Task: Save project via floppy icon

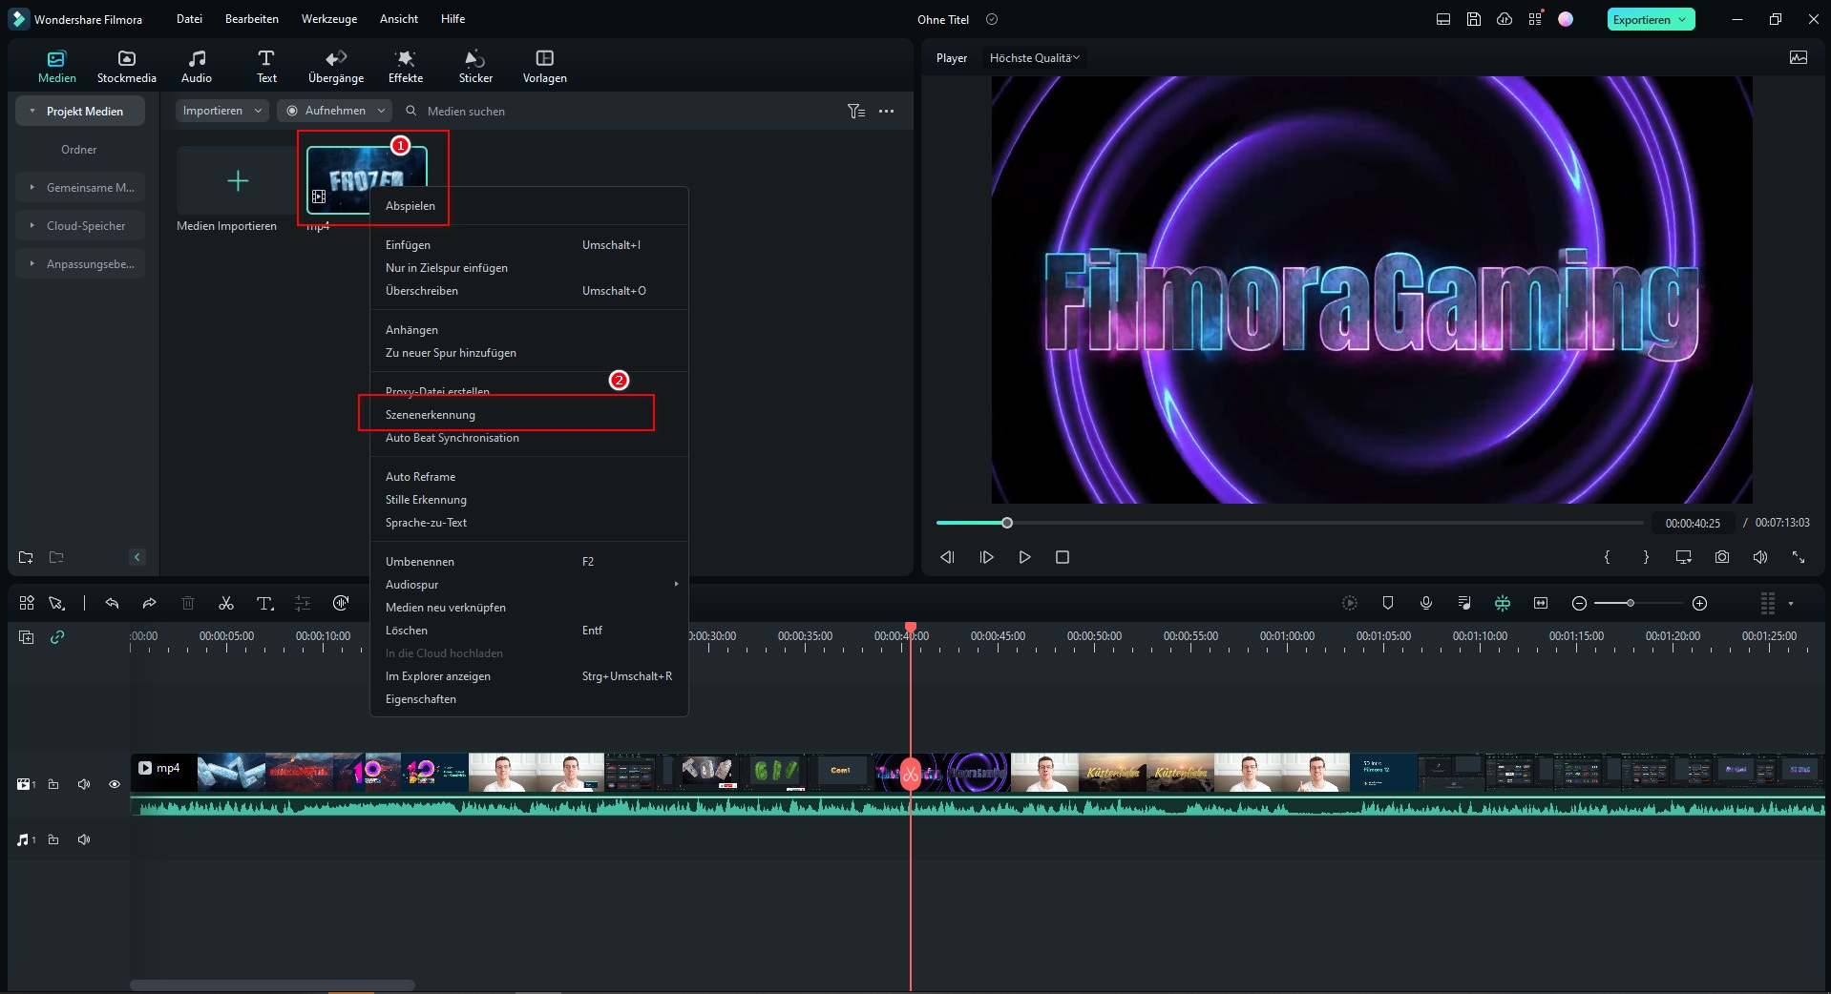Action: point(1474,19)
